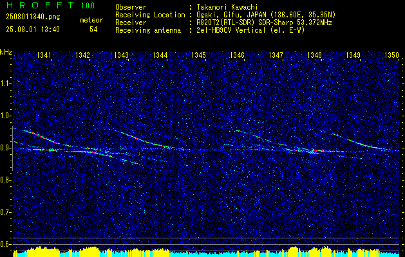Click the 0.8 kHz axis label
The image size is (405, 257).
pyautogui.click(x=5, y=180)
